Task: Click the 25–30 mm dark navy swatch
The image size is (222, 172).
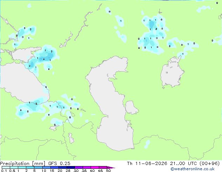Action: 70,167
